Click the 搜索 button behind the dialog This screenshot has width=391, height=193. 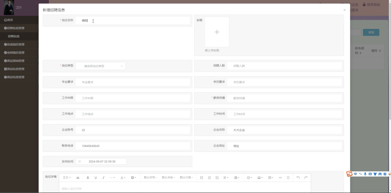[x=371, y=32]
